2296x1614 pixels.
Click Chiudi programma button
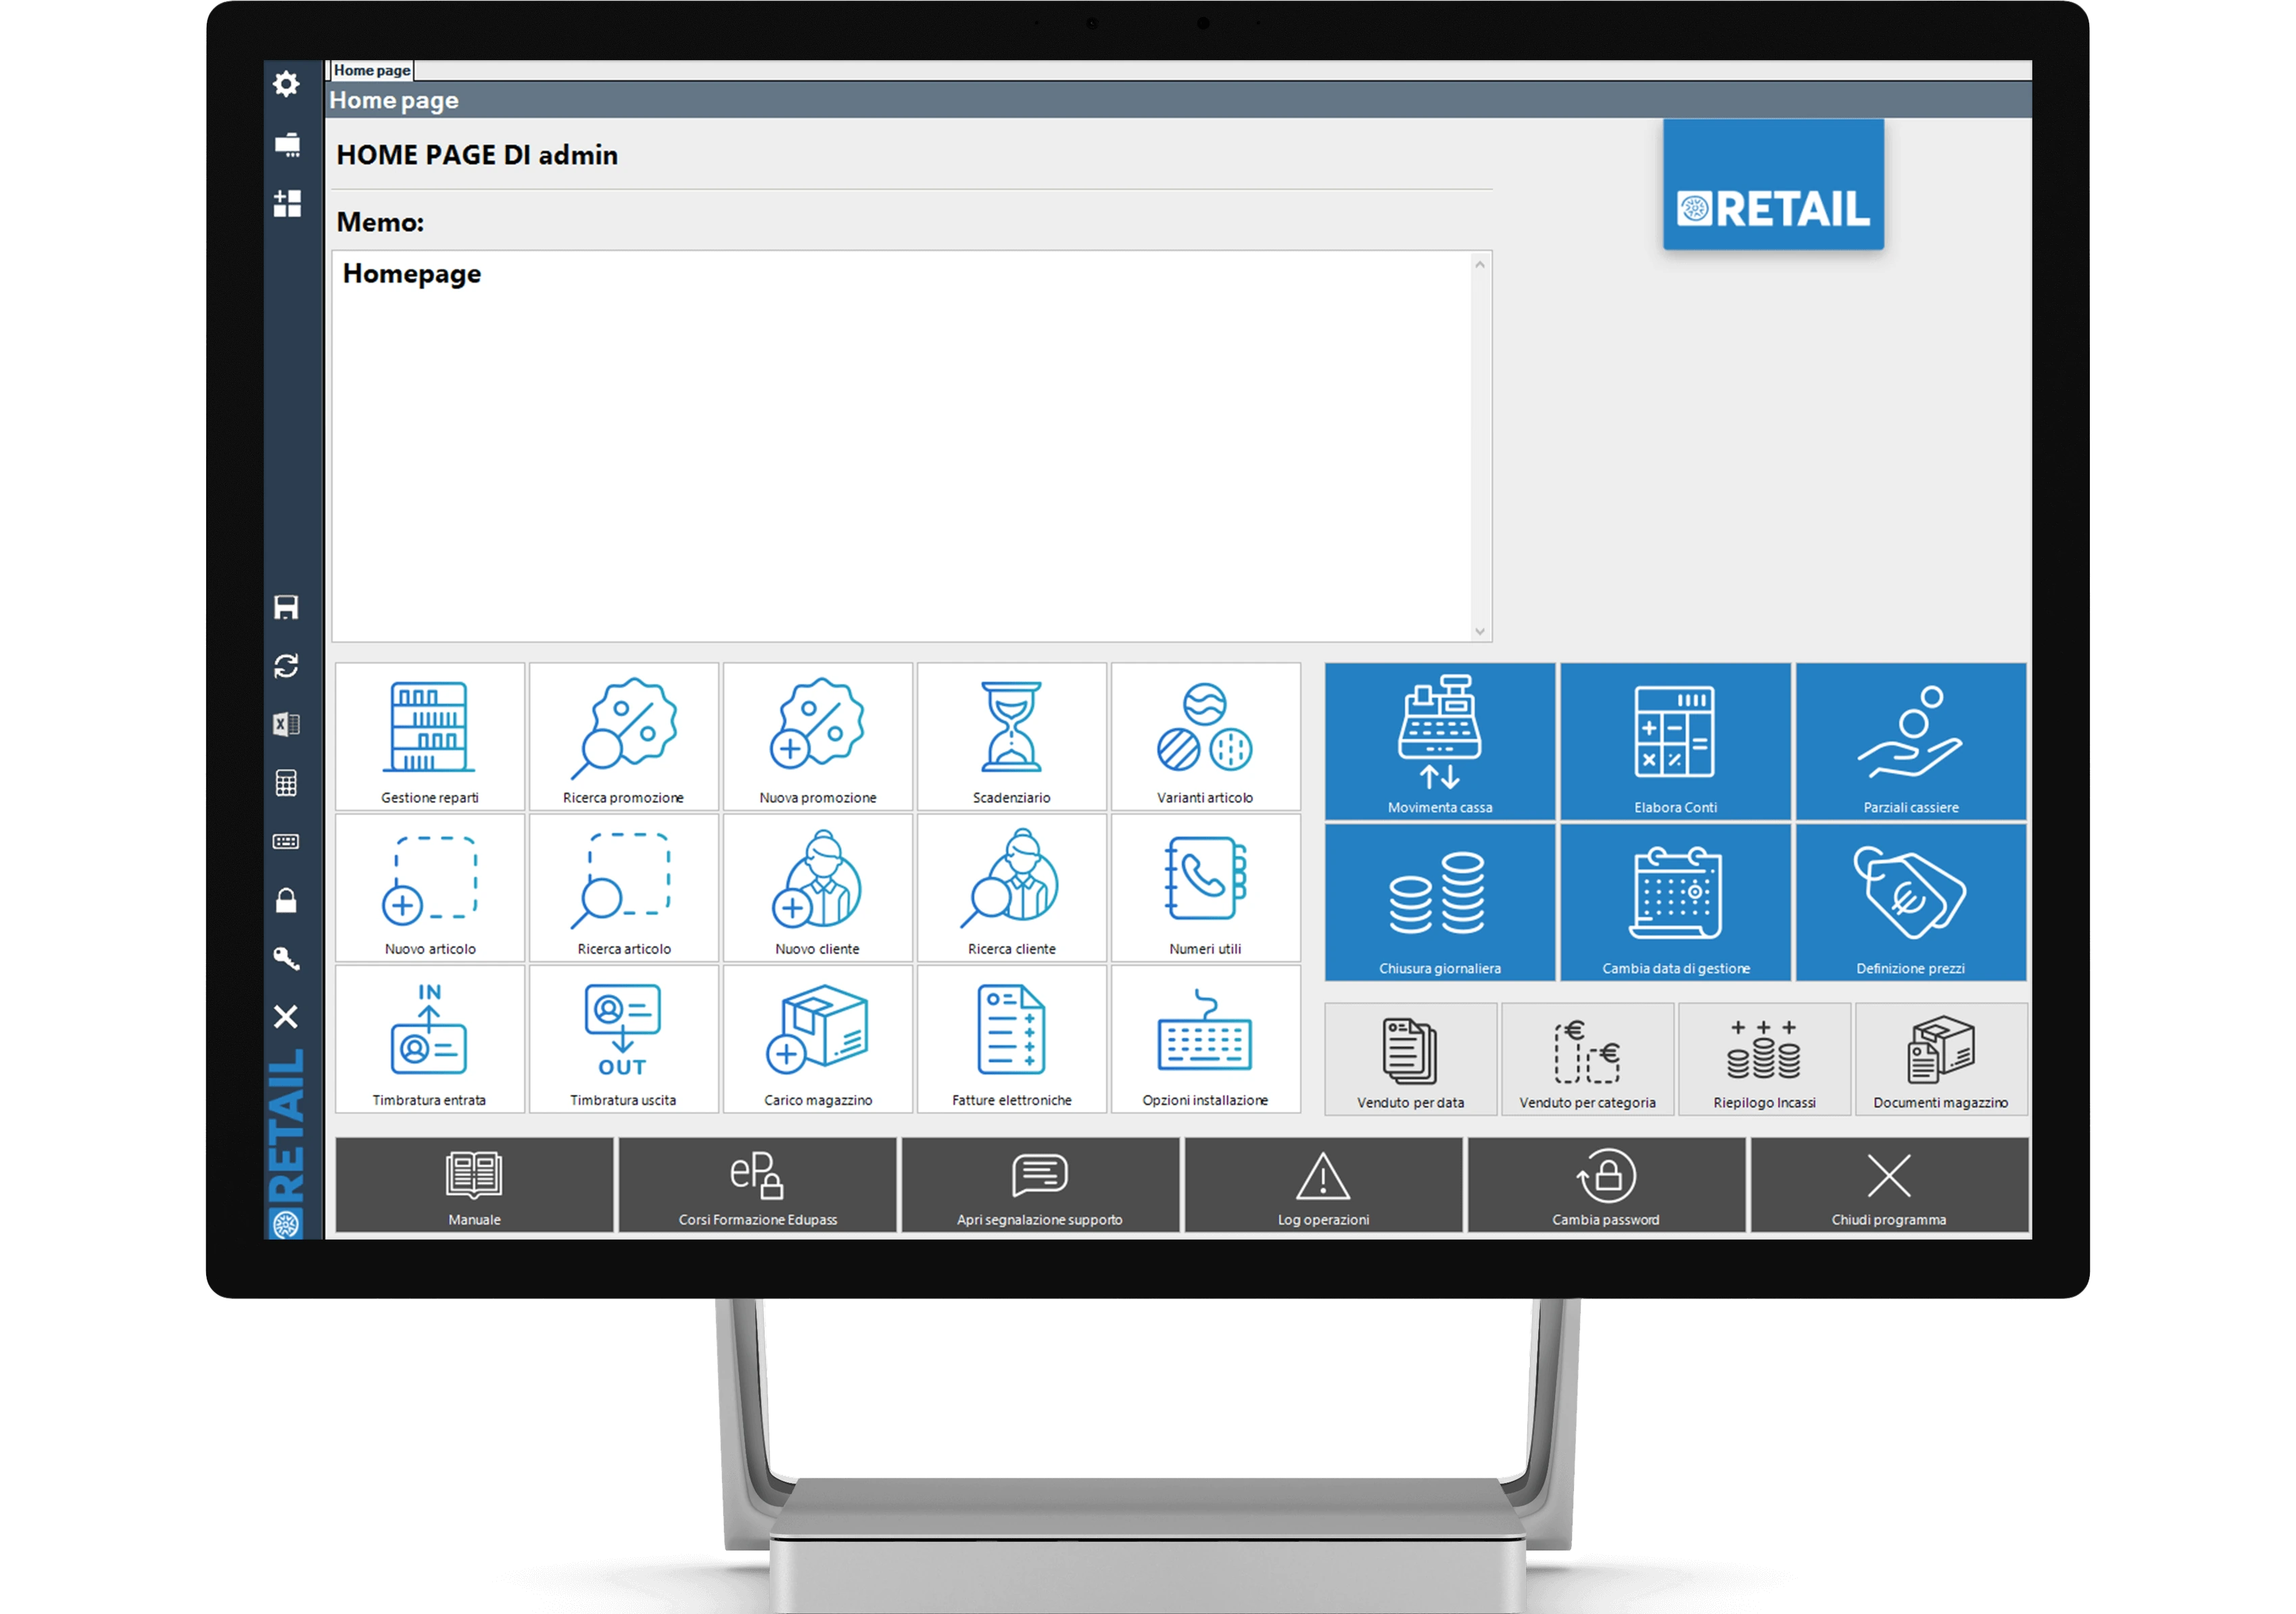pos(1889,1185)
